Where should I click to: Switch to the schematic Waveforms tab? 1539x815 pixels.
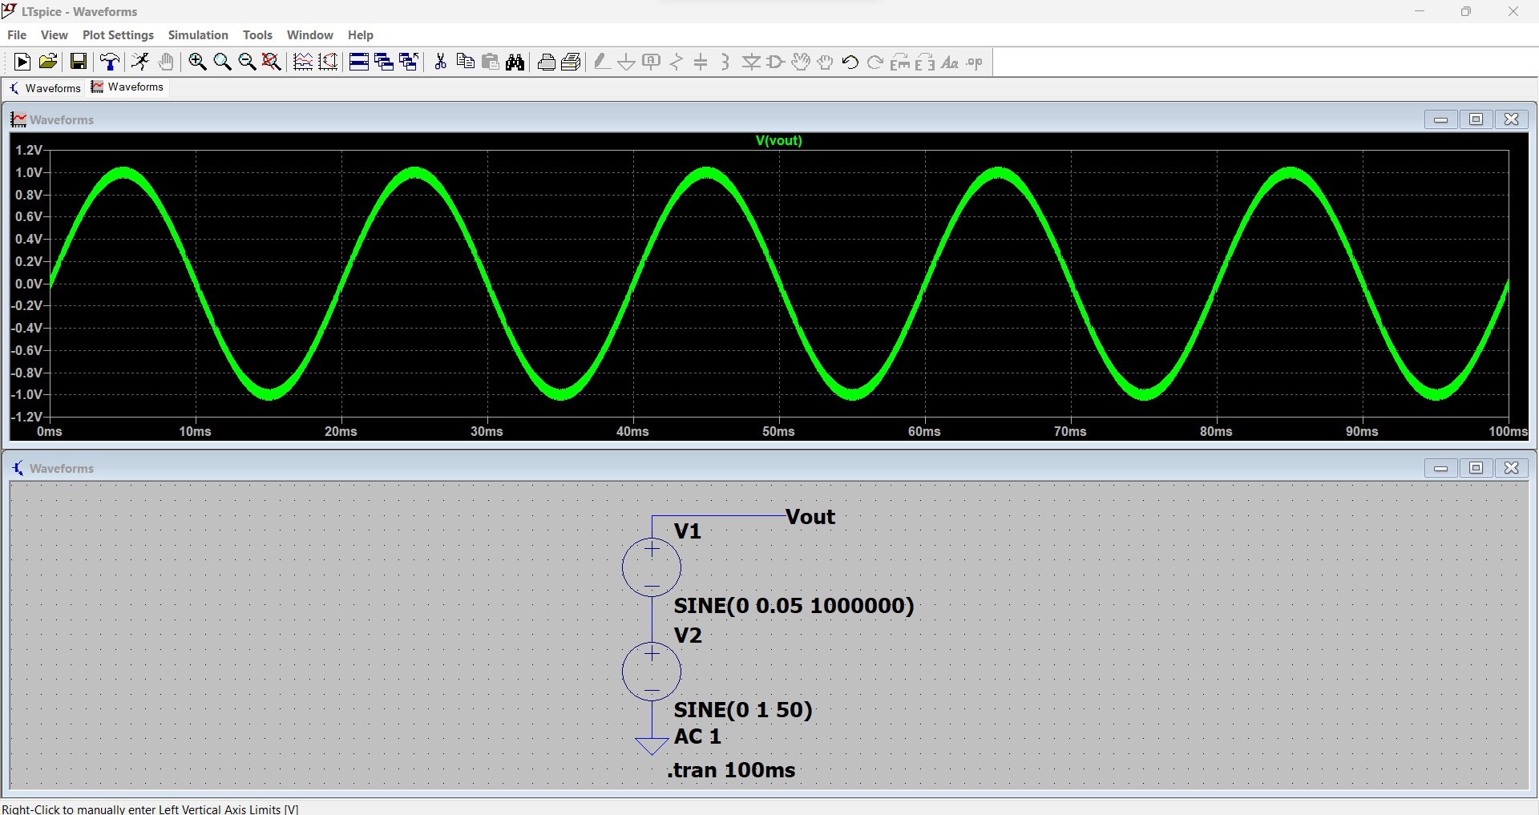[x=45, y=87]
